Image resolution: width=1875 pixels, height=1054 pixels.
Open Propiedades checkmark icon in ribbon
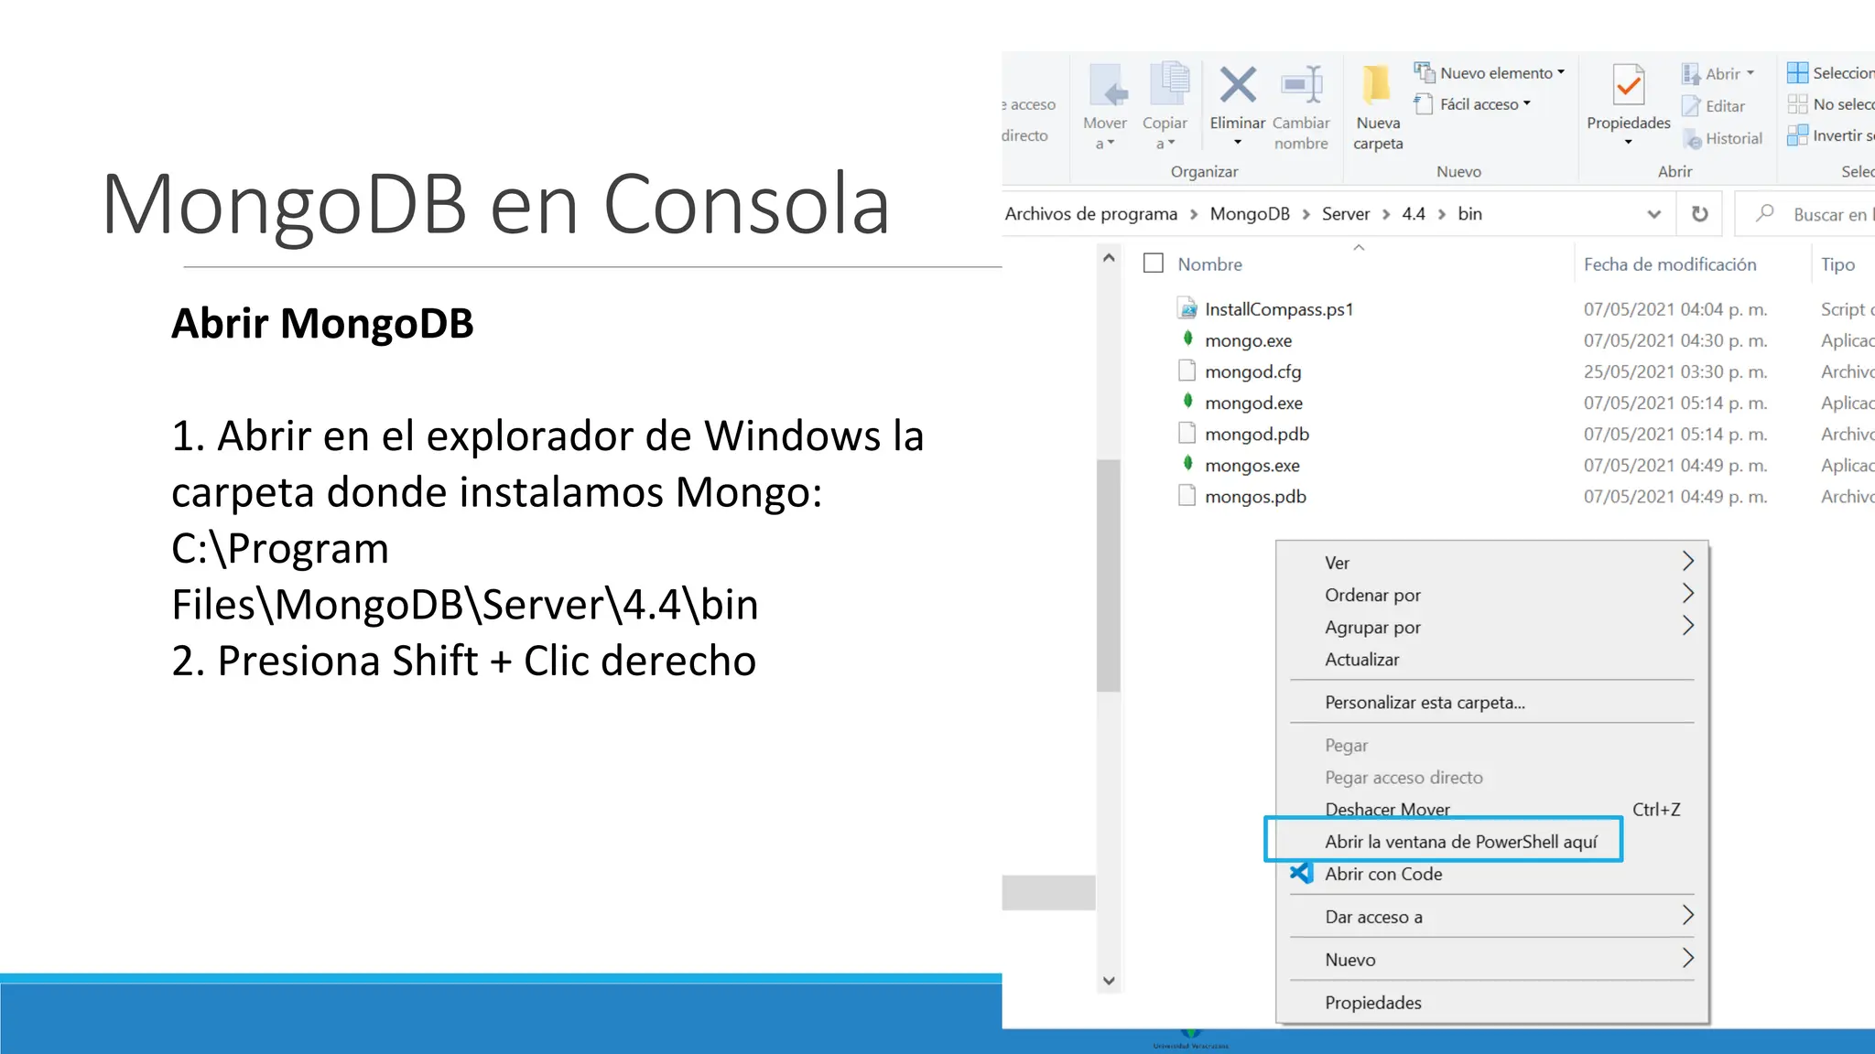point(1629,85)
